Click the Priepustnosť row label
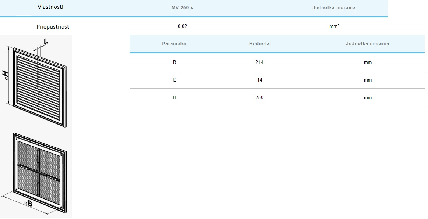 coord(53,26)
